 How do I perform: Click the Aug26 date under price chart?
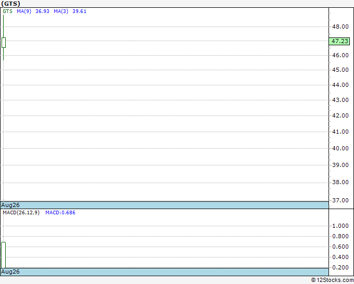(10, 205)
